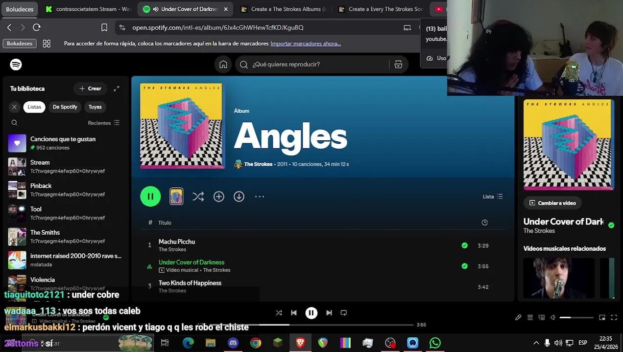Mute the Spotify volume speaker icon
Viewport: 623px width, 352px height.
553,318
